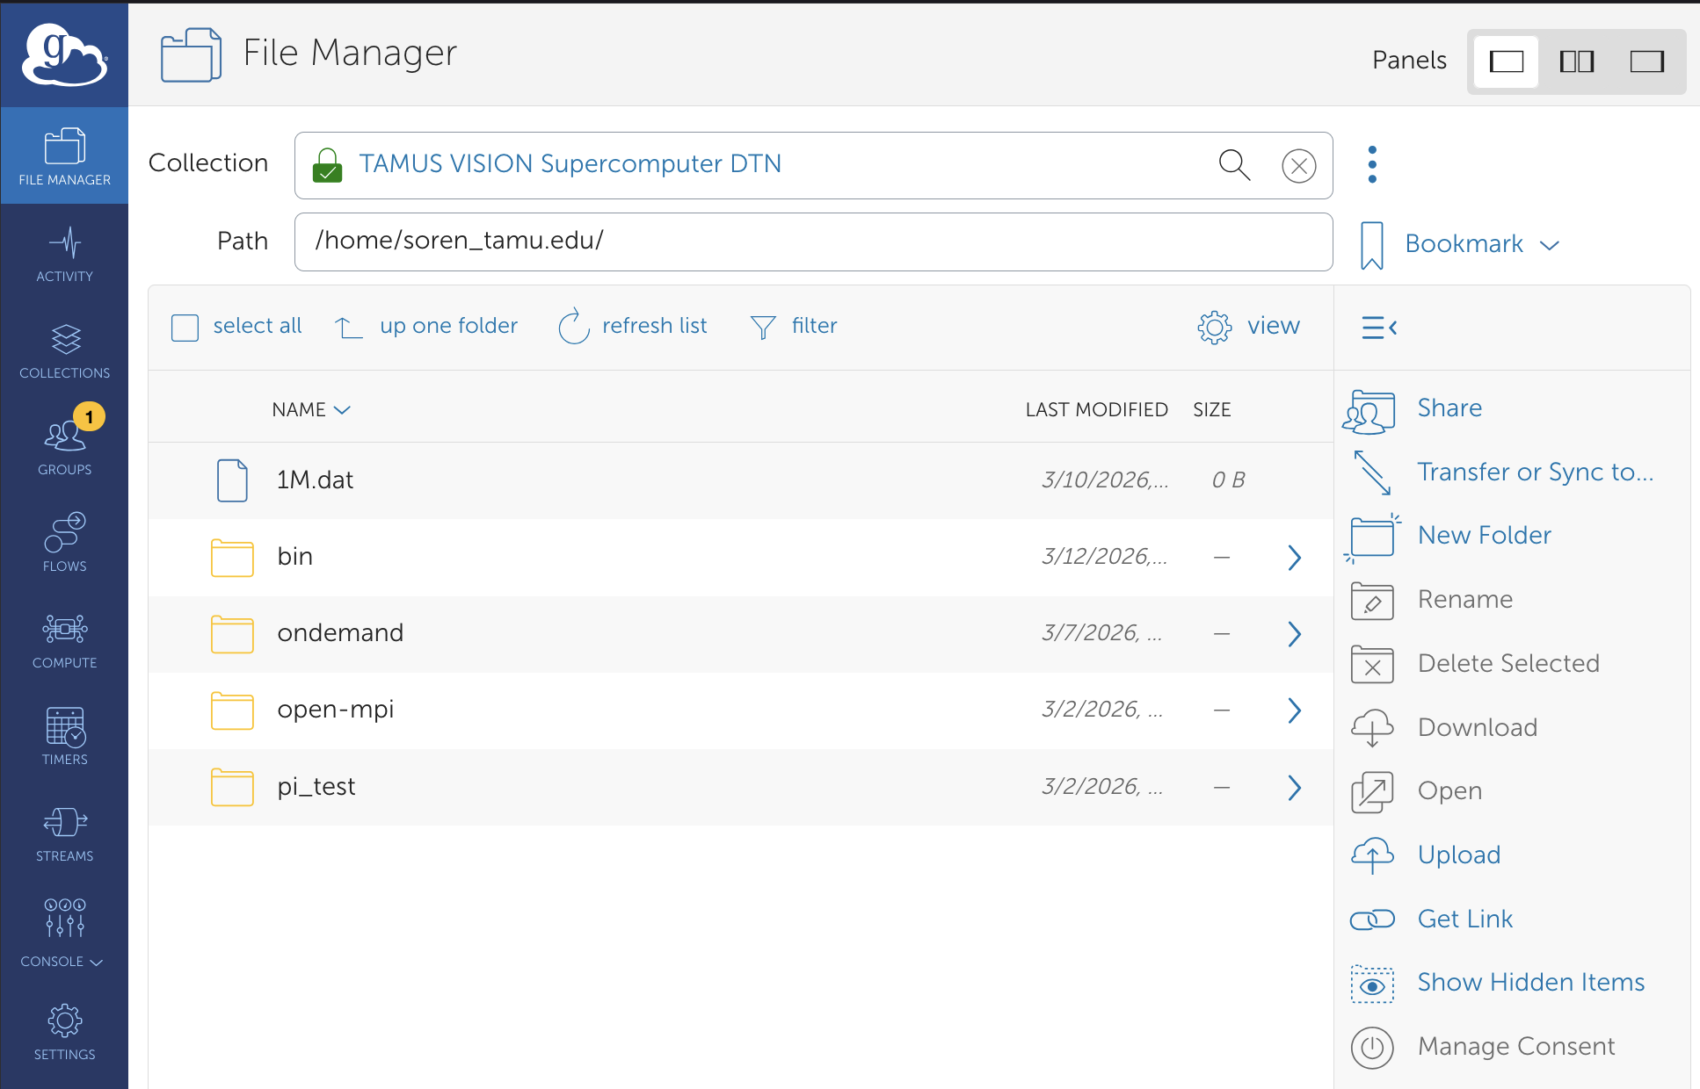Toggle the select all checkbox
The width and height of the screenshot is (1700, 1089).
pyautogui.click(x=185, y=326)
